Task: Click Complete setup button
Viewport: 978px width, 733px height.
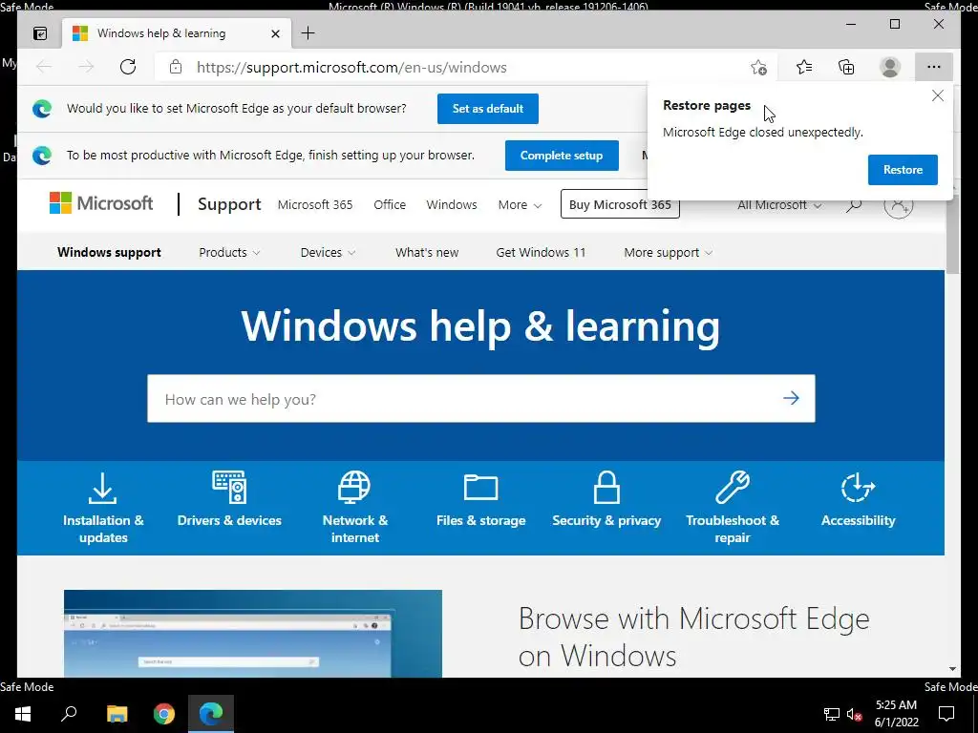Action: point(562,156)
